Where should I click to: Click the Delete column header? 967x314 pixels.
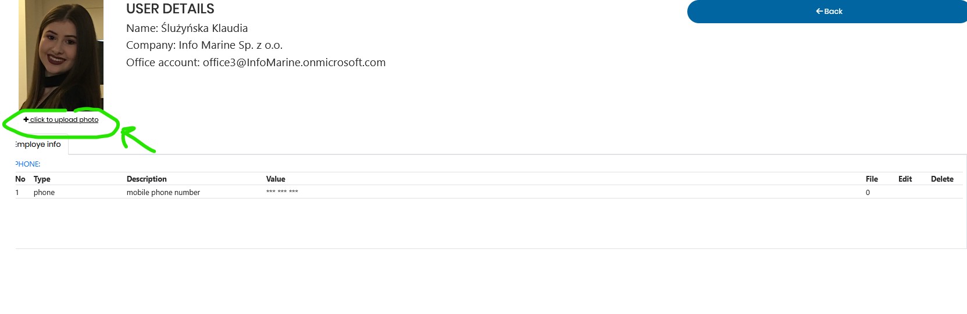coord(942,179)
